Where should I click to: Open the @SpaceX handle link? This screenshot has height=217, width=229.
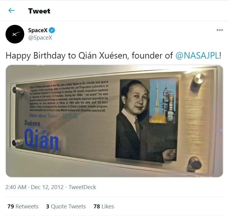point(40,38)
